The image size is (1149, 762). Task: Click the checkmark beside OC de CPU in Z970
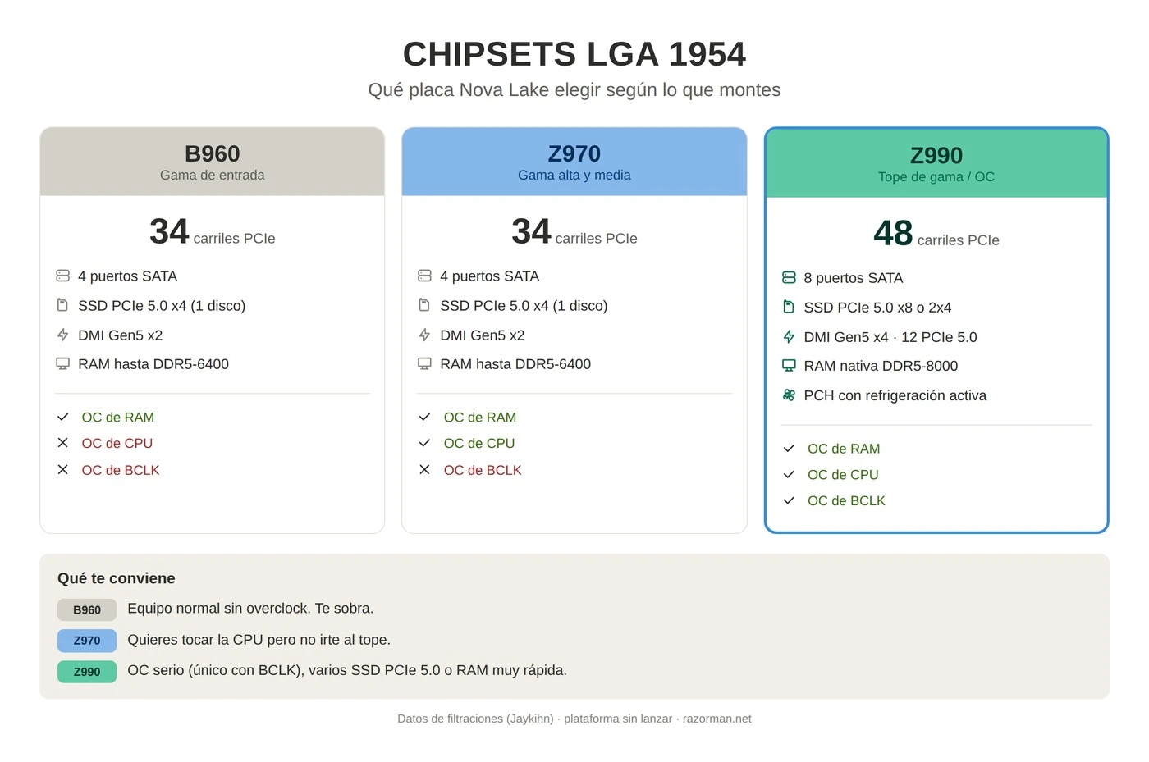pyautogui.click(x=424, y=443)
